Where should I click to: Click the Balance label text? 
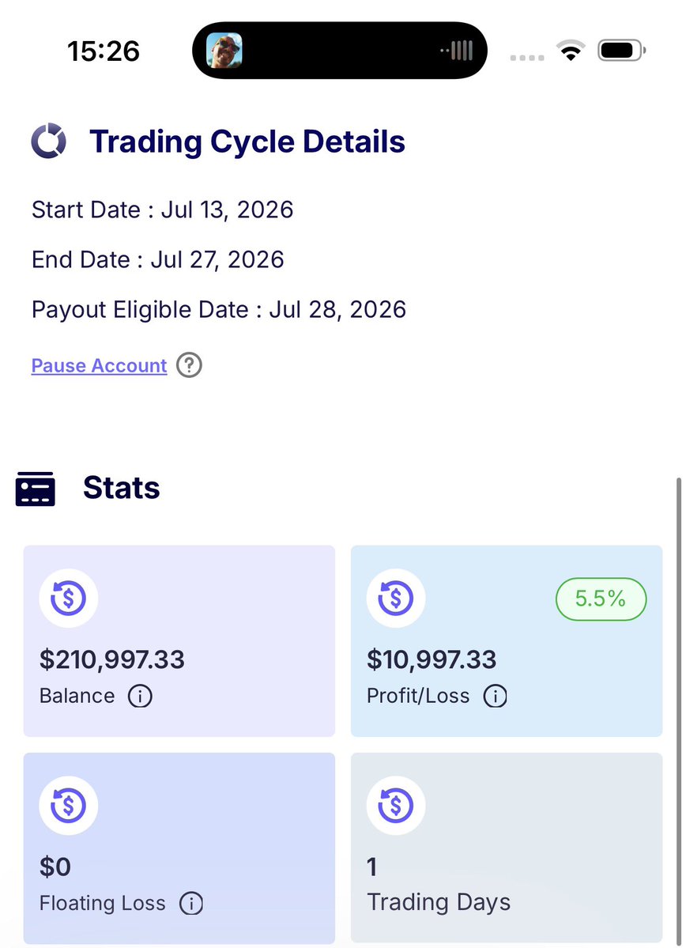click(77, 696)
